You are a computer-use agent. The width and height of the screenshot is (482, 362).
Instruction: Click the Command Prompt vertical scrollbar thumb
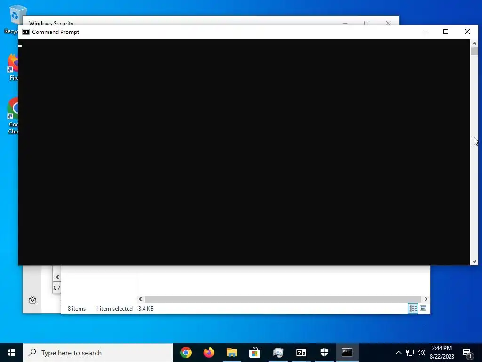point(474,51)
